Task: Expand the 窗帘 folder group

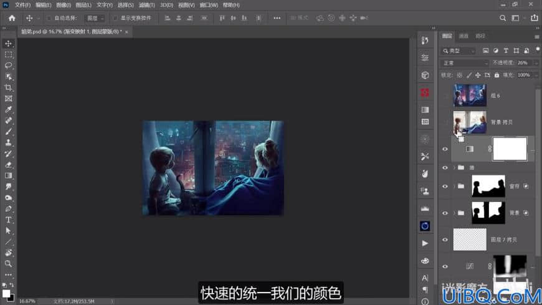Action: (x=454, y=186)
